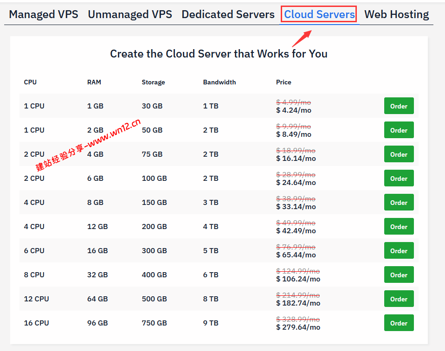
Task: Click the RAM column header
Action: pyautogui.click(x=94, y=82)
